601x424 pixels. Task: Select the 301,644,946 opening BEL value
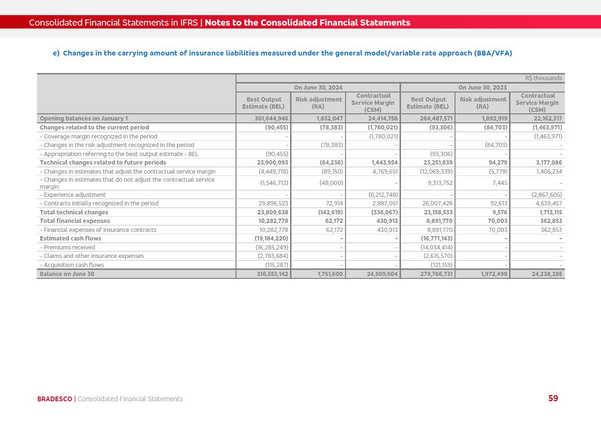pyautogui.click(x=268, y=119)
